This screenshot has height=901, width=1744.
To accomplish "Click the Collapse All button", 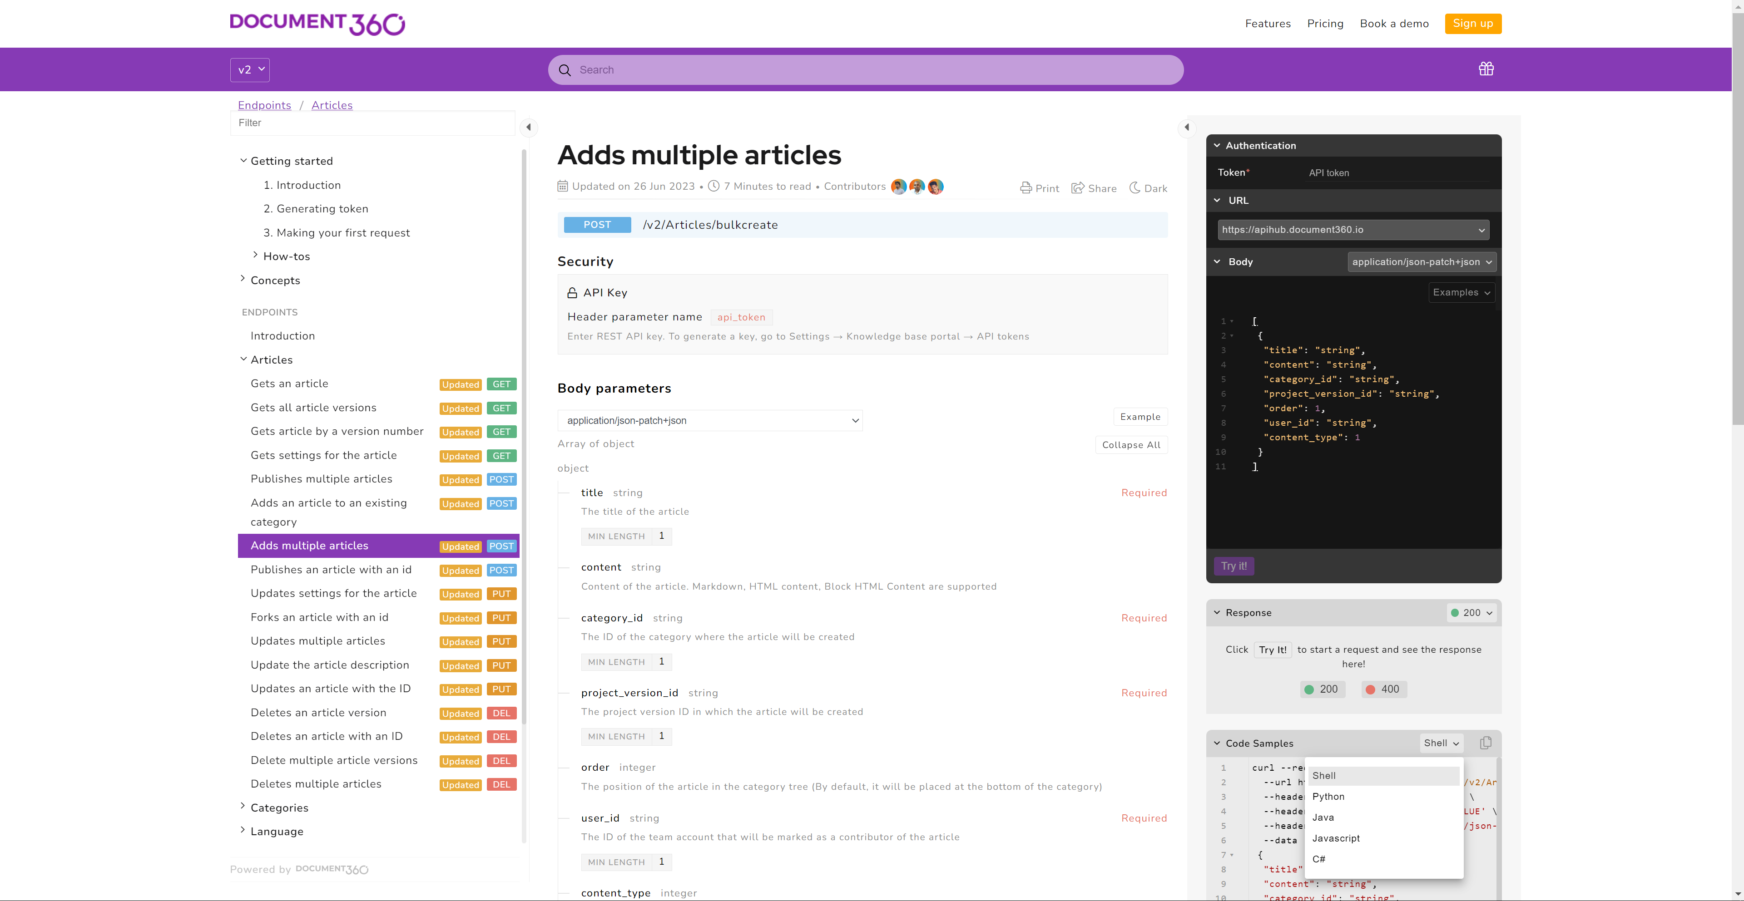I will pos(1130,445).
